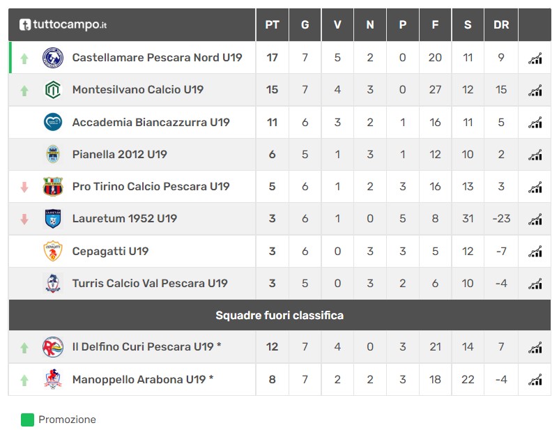Click Il Delfino Curi Pescara crest

(53, 346)
